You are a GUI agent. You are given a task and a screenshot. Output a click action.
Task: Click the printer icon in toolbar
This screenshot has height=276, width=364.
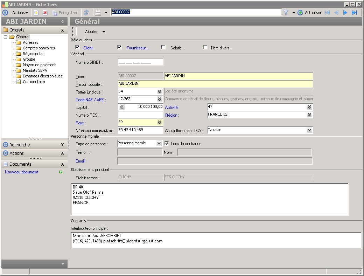click(98, 13)
